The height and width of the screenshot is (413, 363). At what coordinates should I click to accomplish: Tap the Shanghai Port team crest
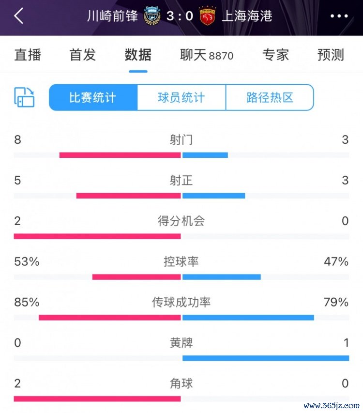point(208,16)
